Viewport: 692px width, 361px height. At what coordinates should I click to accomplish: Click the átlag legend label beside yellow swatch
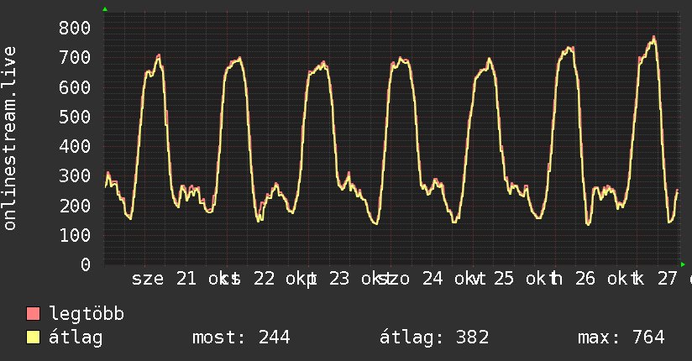76,337
